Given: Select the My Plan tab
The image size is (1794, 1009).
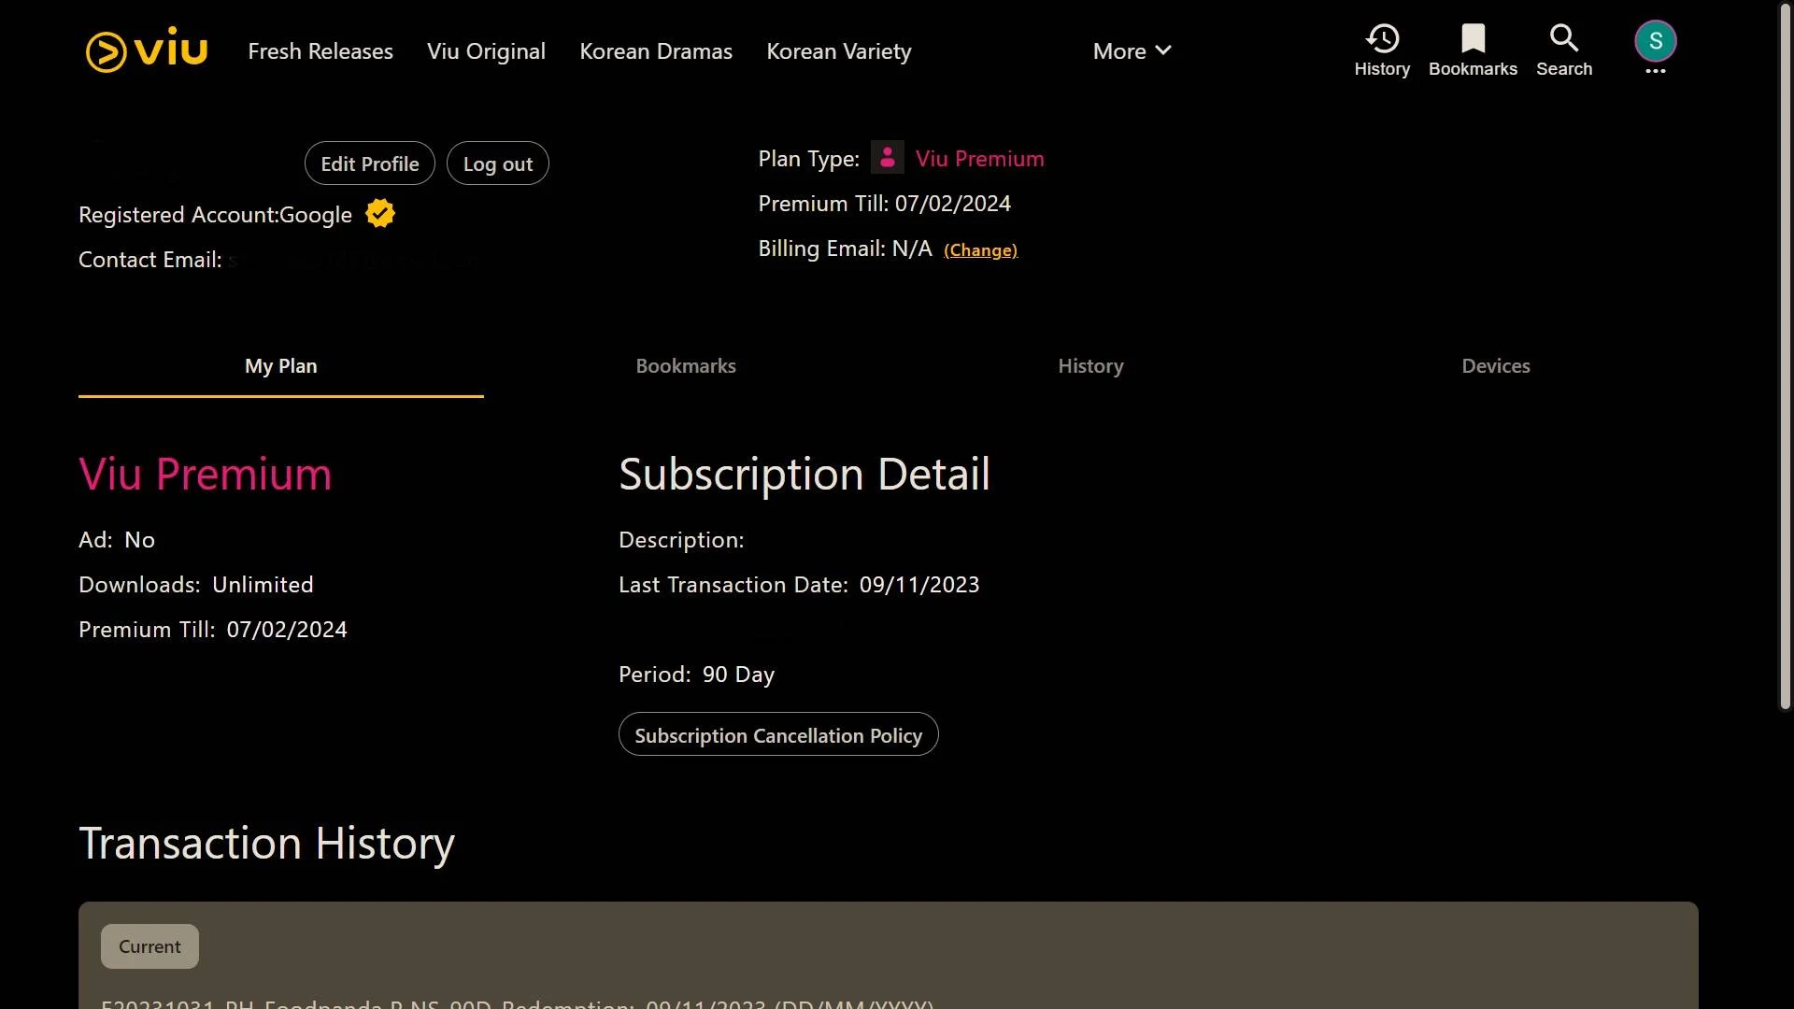Looking at the screenshot, I should point(281,366).
